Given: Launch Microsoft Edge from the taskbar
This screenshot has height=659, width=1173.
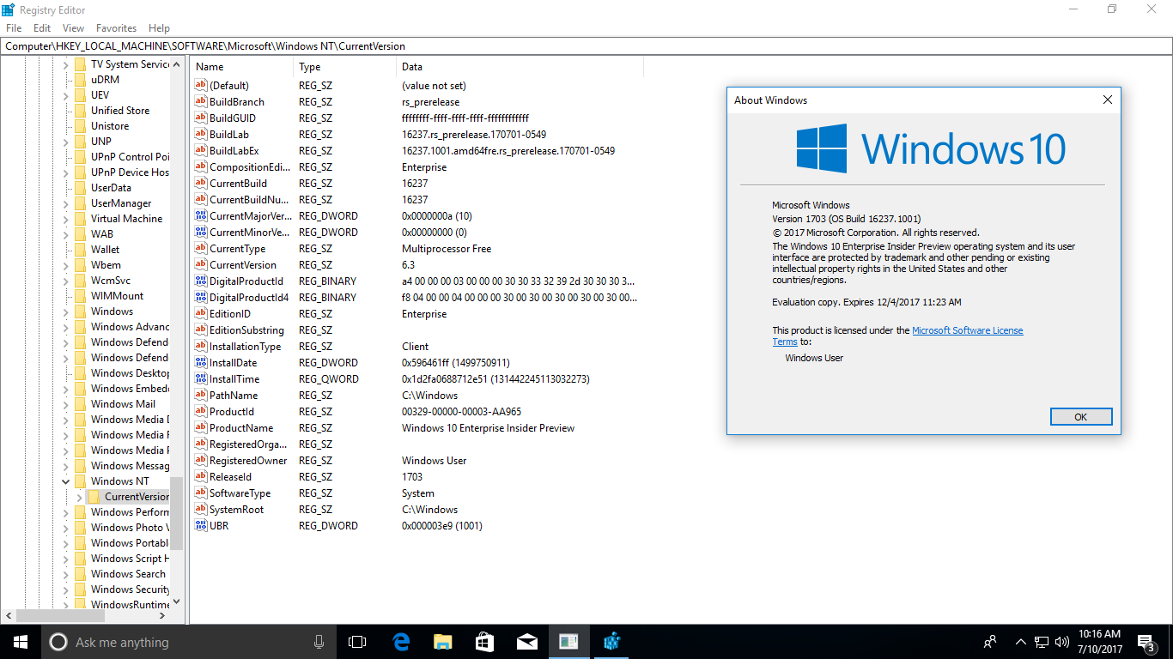Looking at the screenshot, I should click(x=400, y=642).
